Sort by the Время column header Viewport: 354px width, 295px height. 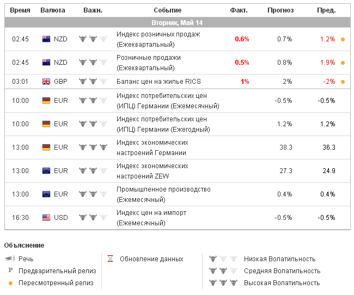[20, 10]
